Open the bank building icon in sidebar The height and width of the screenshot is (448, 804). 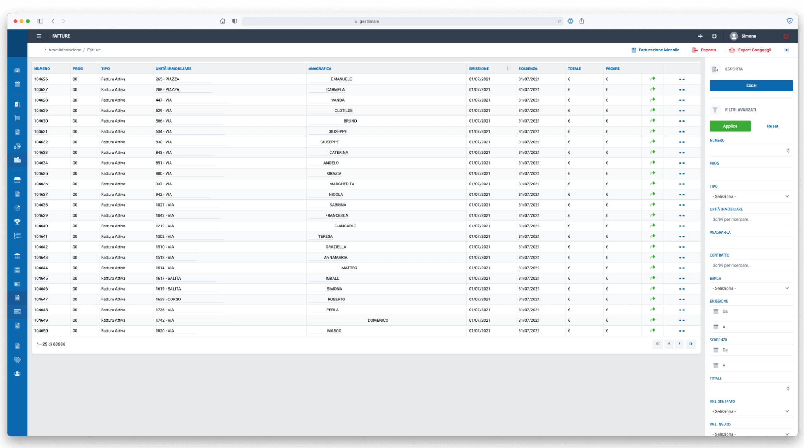click(x=17, y=256)
